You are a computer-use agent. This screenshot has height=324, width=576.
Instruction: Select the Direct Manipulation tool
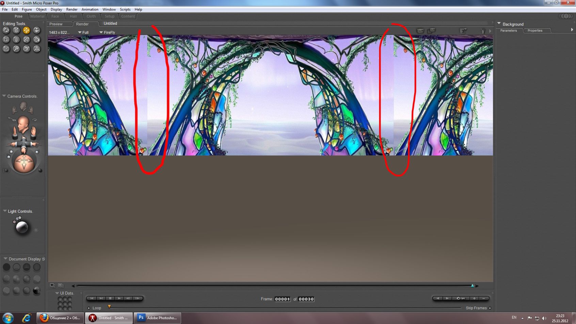(x=36, y=49)
